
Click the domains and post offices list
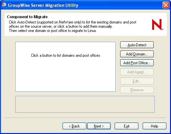(65, 67)
